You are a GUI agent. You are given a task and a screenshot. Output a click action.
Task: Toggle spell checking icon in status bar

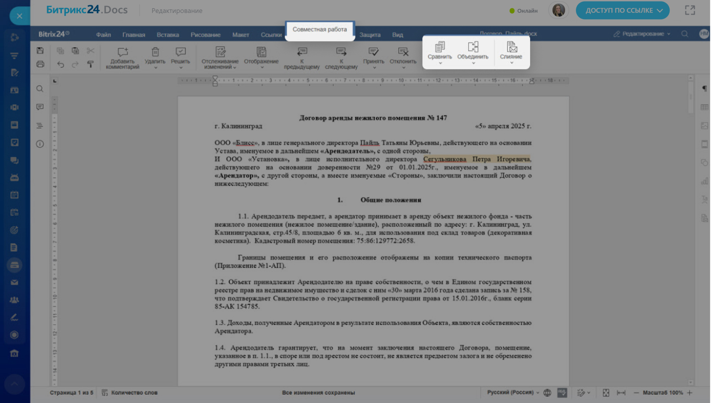click(562, 393)
